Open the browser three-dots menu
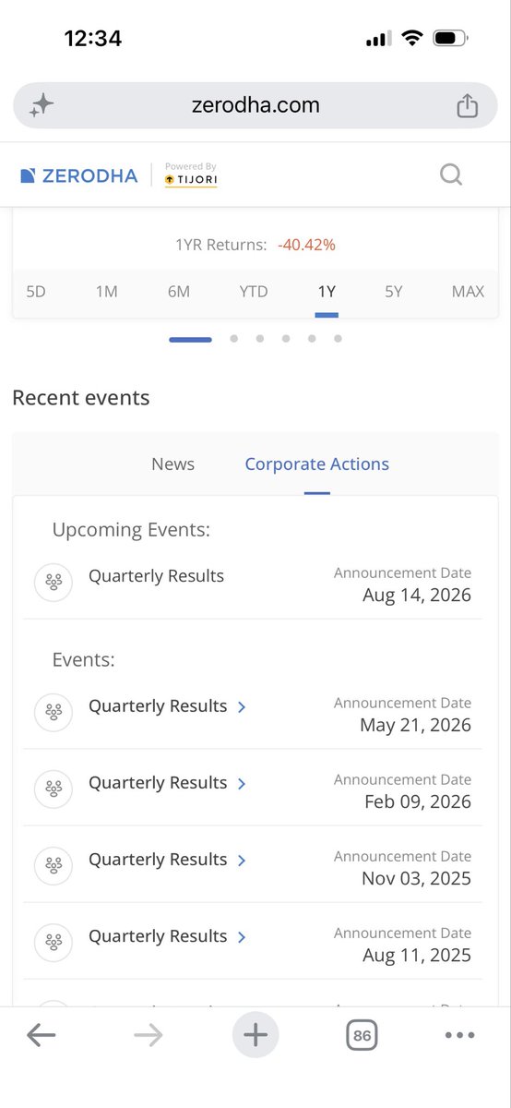Viewport: 511px width, 1108px height. coord(459,1035)
